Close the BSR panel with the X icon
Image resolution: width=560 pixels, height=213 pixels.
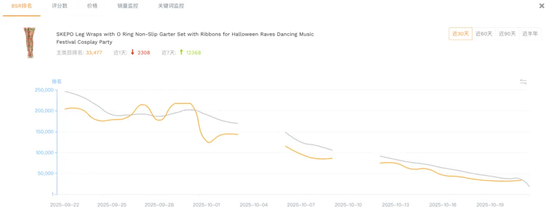[542, 6]
